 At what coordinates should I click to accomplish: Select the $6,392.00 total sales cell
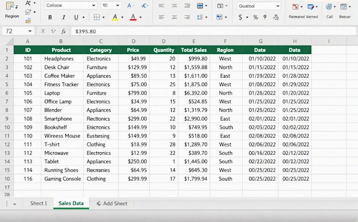[194, 93]
